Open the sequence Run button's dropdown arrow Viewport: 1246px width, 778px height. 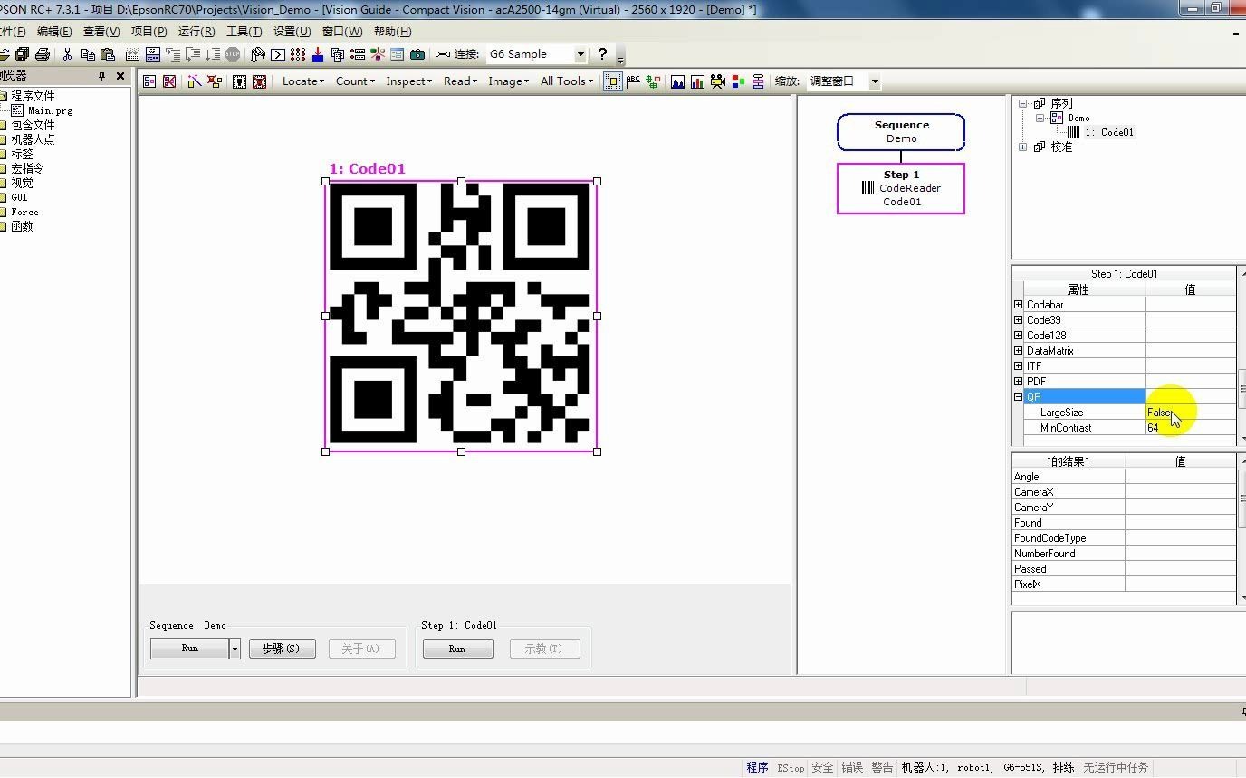tap(235, 649)
